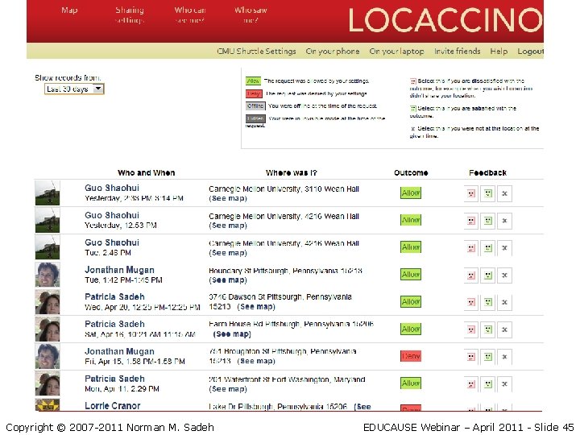580x435 pixels.
Task: Mark not-at-location for Patricia Sadeh Dawson St row
Action: (504, 302)
